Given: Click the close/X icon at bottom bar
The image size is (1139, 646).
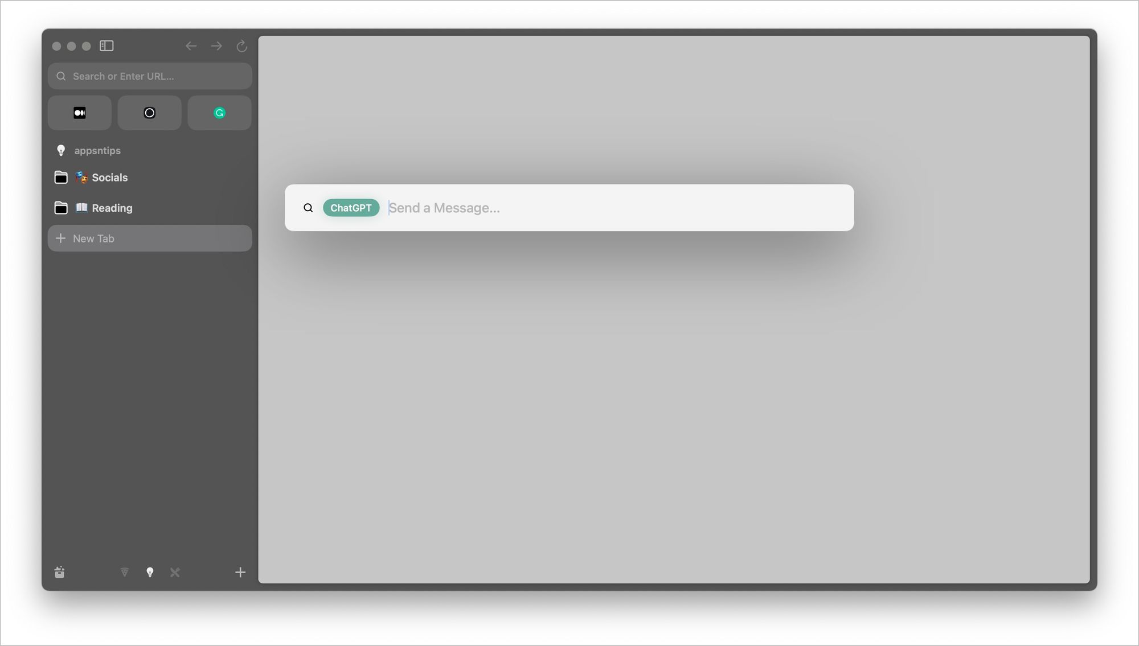Looking at the screenshot, I should tap(175, 573).
